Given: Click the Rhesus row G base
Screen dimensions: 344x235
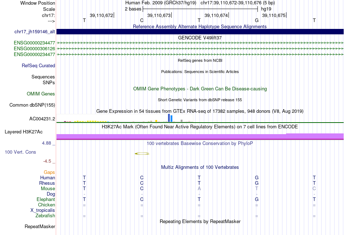Looking at the screenshot, I should (x=257, y=183).
